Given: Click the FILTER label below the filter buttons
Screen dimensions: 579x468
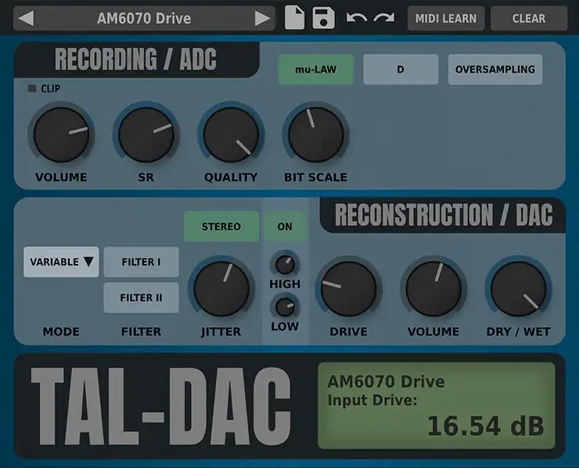Looking at the screenshot, I should [141, 331].
